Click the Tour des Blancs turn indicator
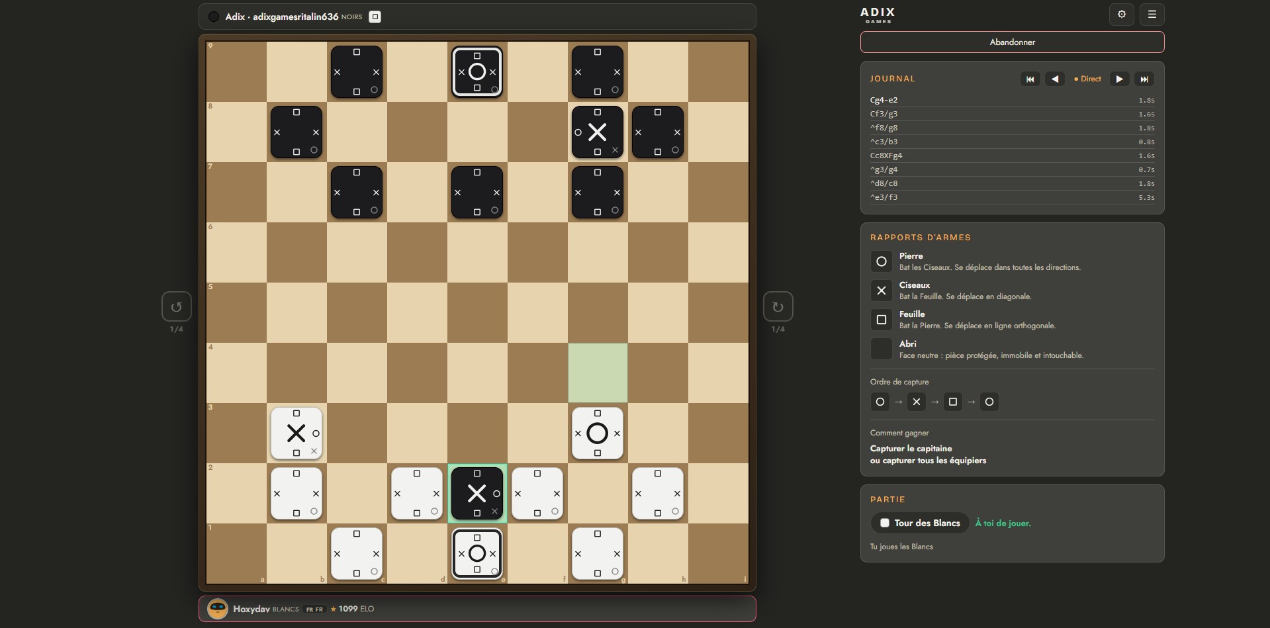This screenshot has height=628, width=1270. [920, 523]
